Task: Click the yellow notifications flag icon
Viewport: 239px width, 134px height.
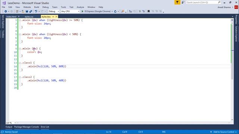Action: tap(177, 2)
